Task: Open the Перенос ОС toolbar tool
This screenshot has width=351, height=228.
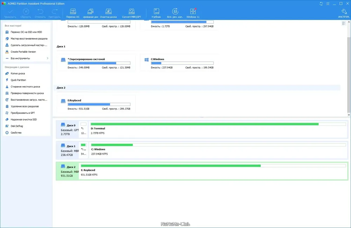Action: pyautogui.click(x=73, y=13)
